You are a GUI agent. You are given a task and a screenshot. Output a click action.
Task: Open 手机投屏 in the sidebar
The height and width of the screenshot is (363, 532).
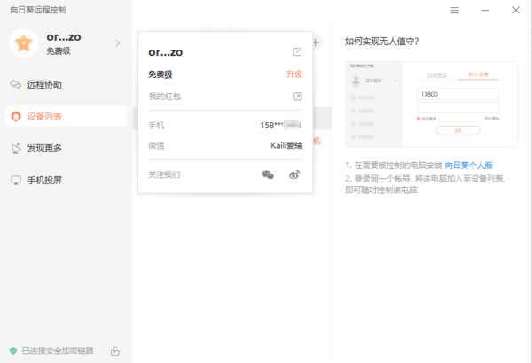tap(44, 180)
